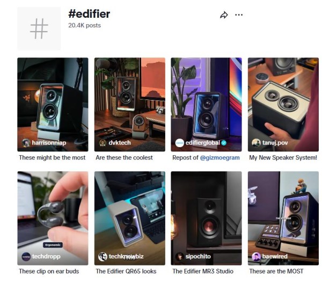Click the hashtag symbol tile

click(x=39, y=28)
